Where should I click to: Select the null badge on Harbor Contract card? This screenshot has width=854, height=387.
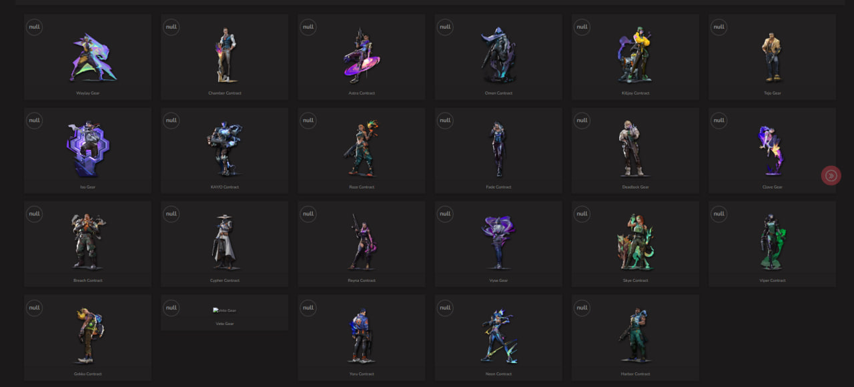click(x=582, y=308)
